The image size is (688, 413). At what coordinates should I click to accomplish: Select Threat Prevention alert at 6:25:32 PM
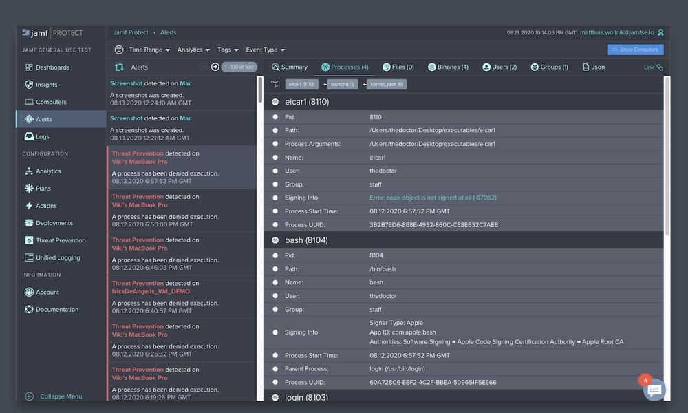181,340
